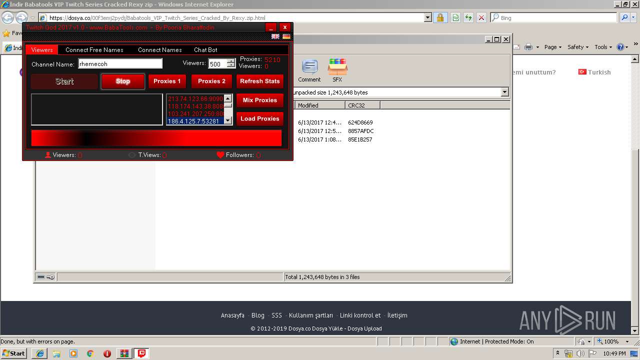Click the Viewers count field showing 500

(x=217, y=64)
